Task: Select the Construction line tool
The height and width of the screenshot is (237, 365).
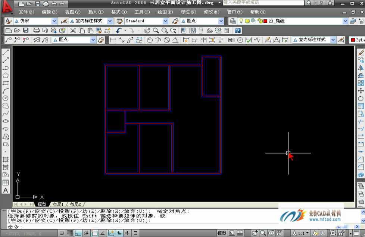Action: (x=6, y=60)
